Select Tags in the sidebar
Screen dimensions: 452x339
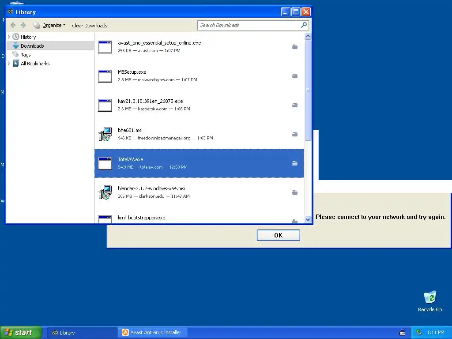pos(26,55)
